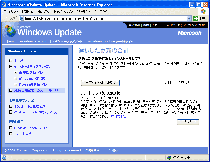The height and width of the screenshot is (162, 210).
Task: Select 重要な更新 (1) in sidebar
Action: pos(31,72)
